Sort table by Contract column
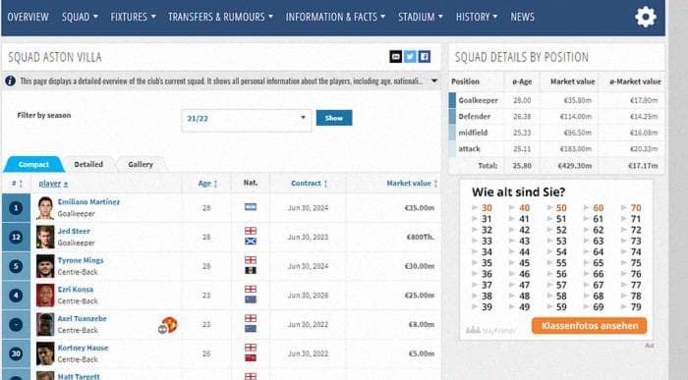The height and width of the screenshot is (380, 688). click(x=310, y=184)
